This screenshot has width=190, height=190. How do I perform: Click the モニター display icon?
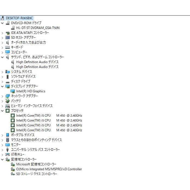[8, 145]
